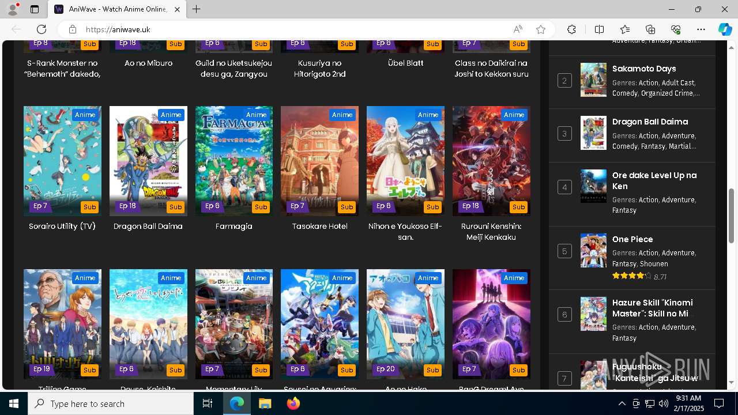
Task: Click the Momentary Lily poster
Action: click(234, 324)
